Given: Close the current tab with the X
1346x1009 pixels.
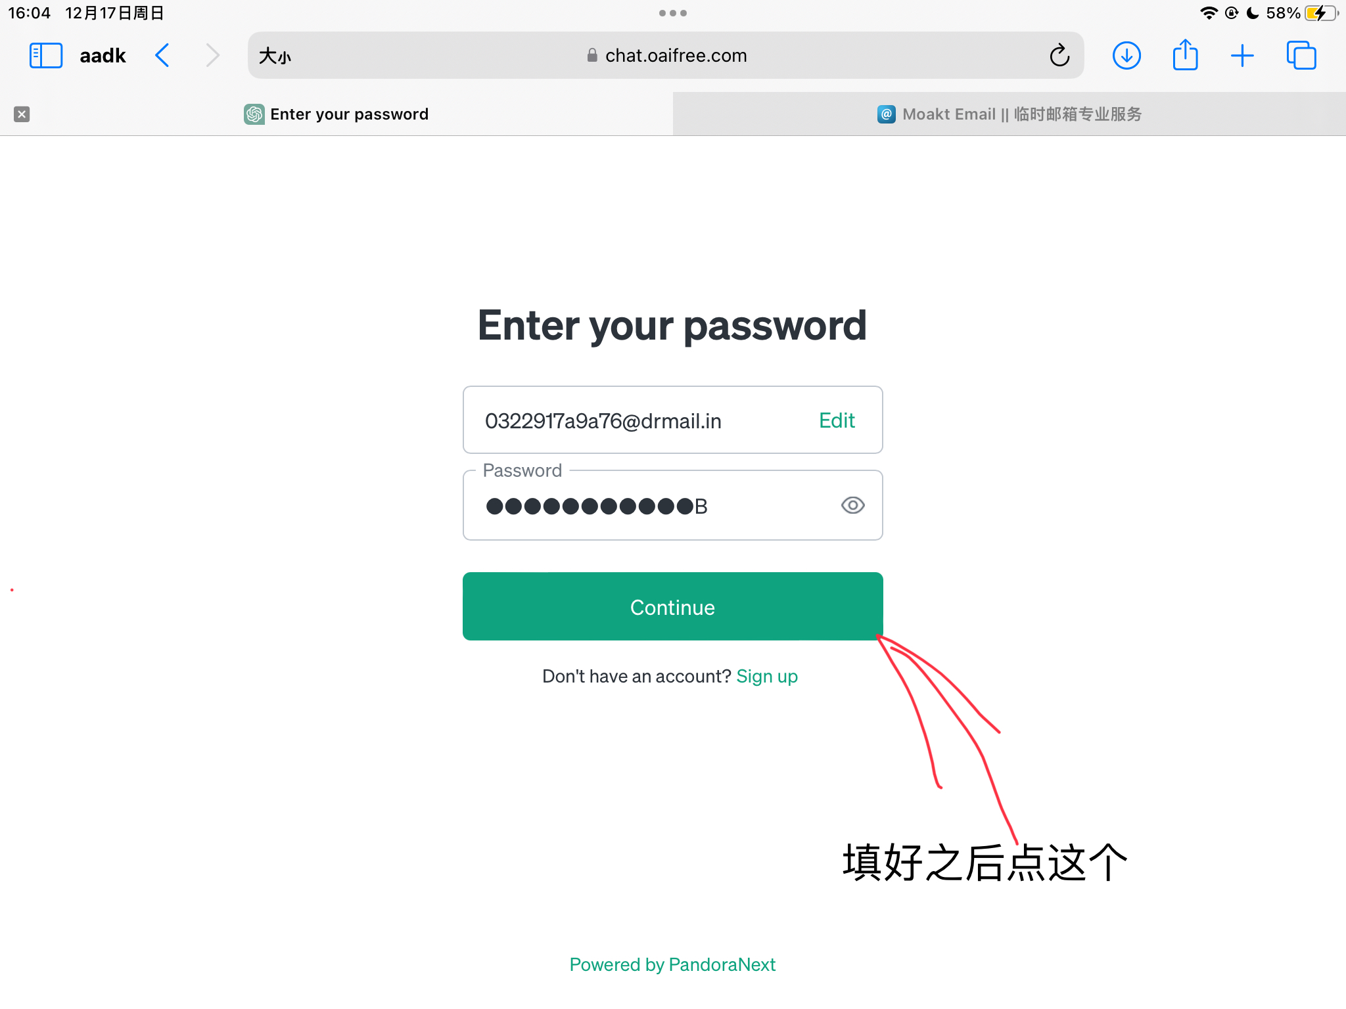Looking at the screenshot, I should coord(22,114).
